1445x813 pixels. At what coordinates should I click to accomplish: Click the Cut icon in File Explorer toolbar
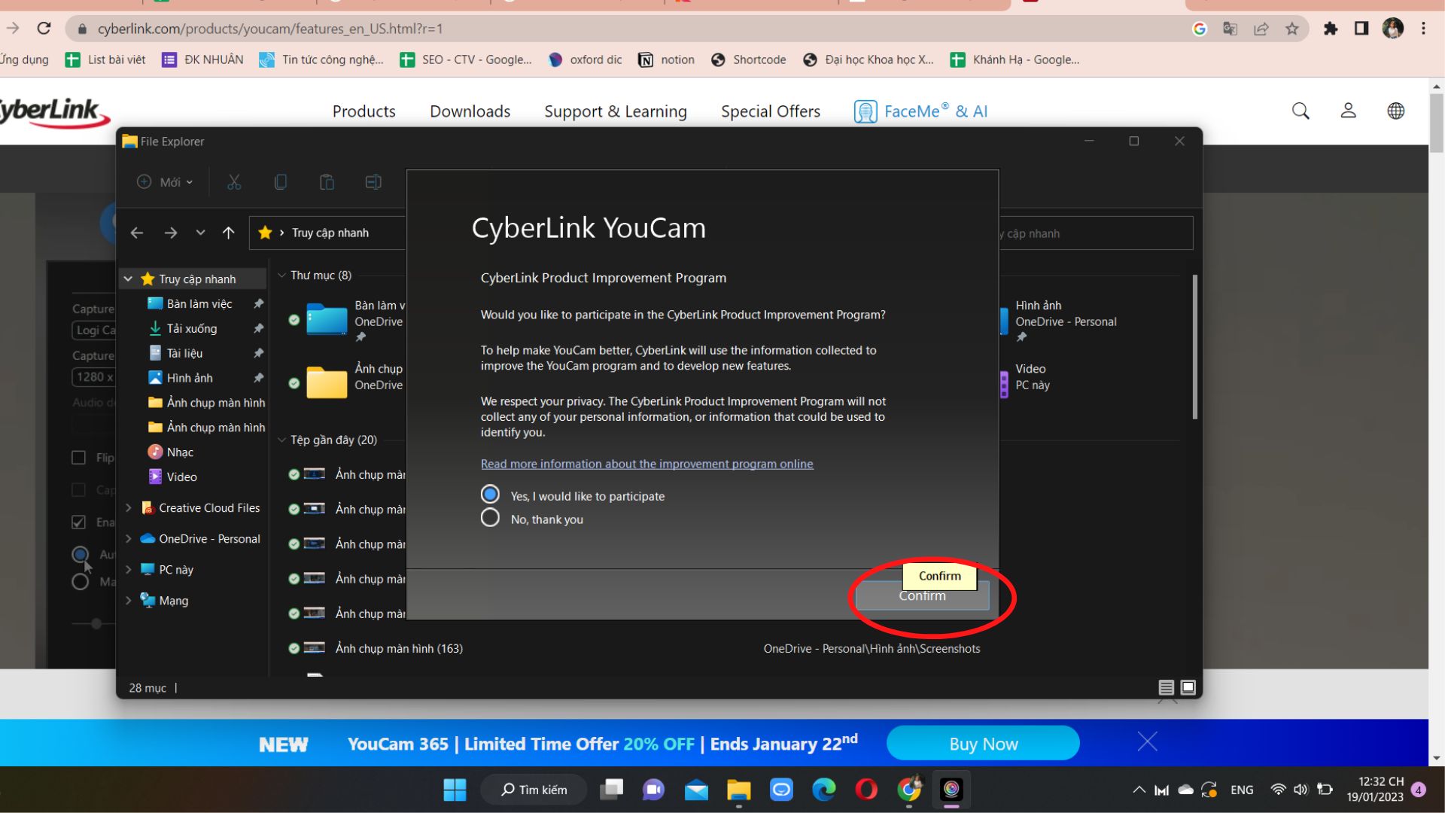(234, 182)
